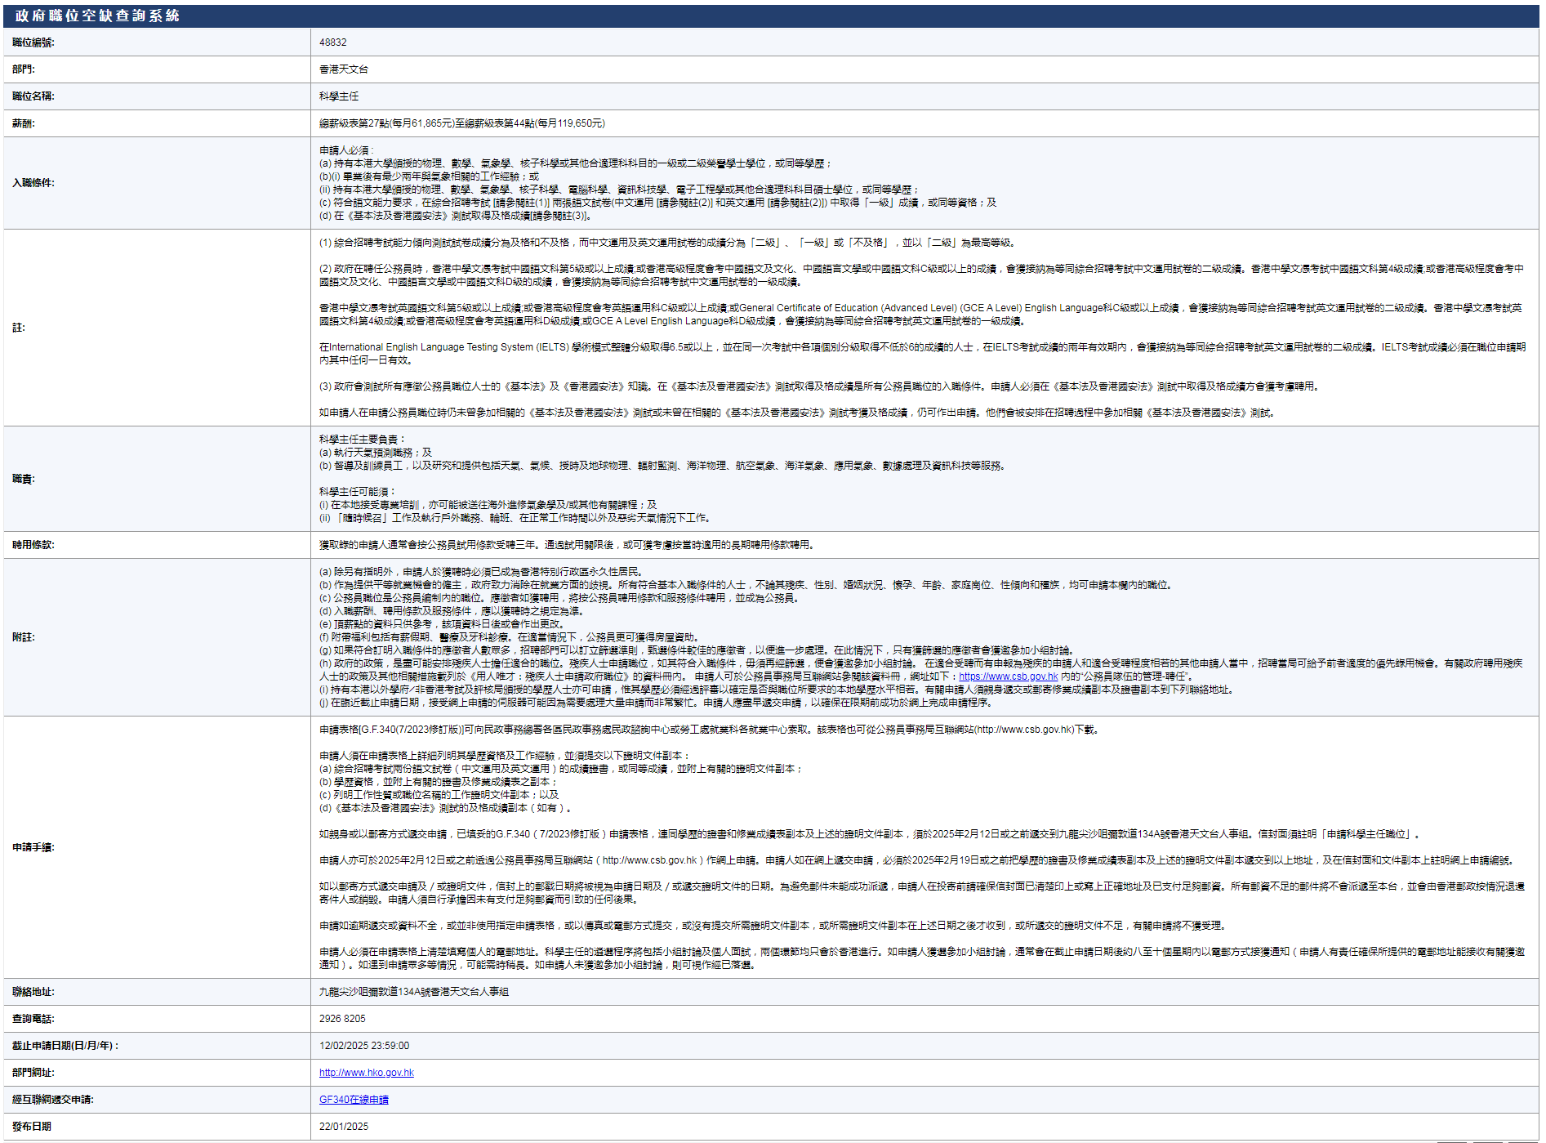Click the 政府職位空缺查詢系統 page header title
This screenshot has width=1546, height=1143.
(x=97, y=16)
